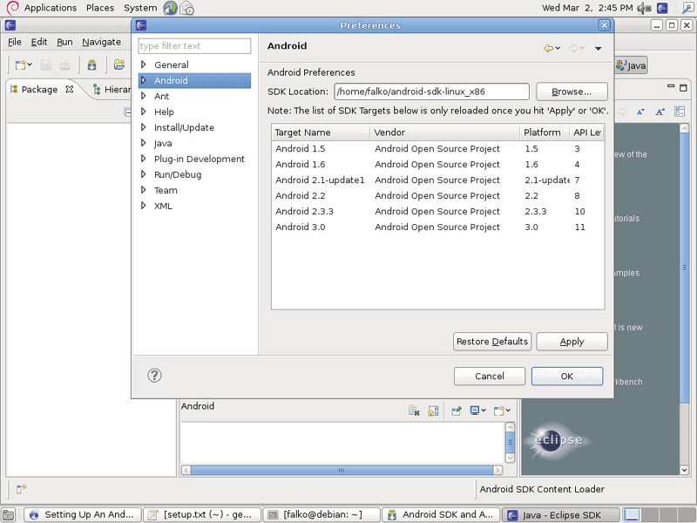The image size is (697, 523).
Task: Pin the Android console
Action: [457, 411]
